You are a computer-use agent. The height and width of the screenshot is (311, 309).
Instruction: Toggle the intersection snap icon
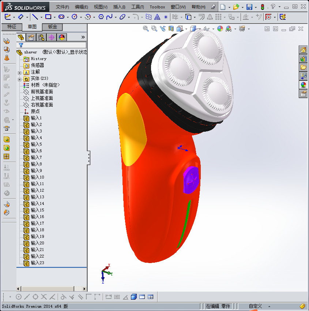44,297
